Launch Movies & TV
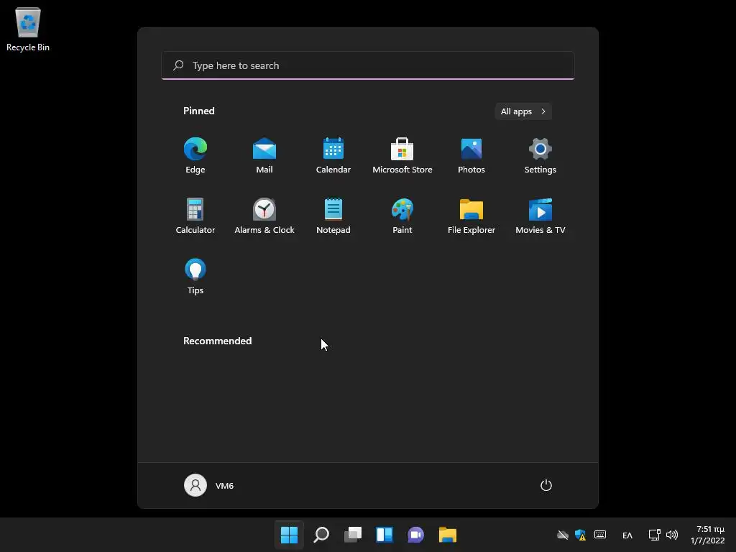Viewport: 736px width, 552px height. (540, 216)
